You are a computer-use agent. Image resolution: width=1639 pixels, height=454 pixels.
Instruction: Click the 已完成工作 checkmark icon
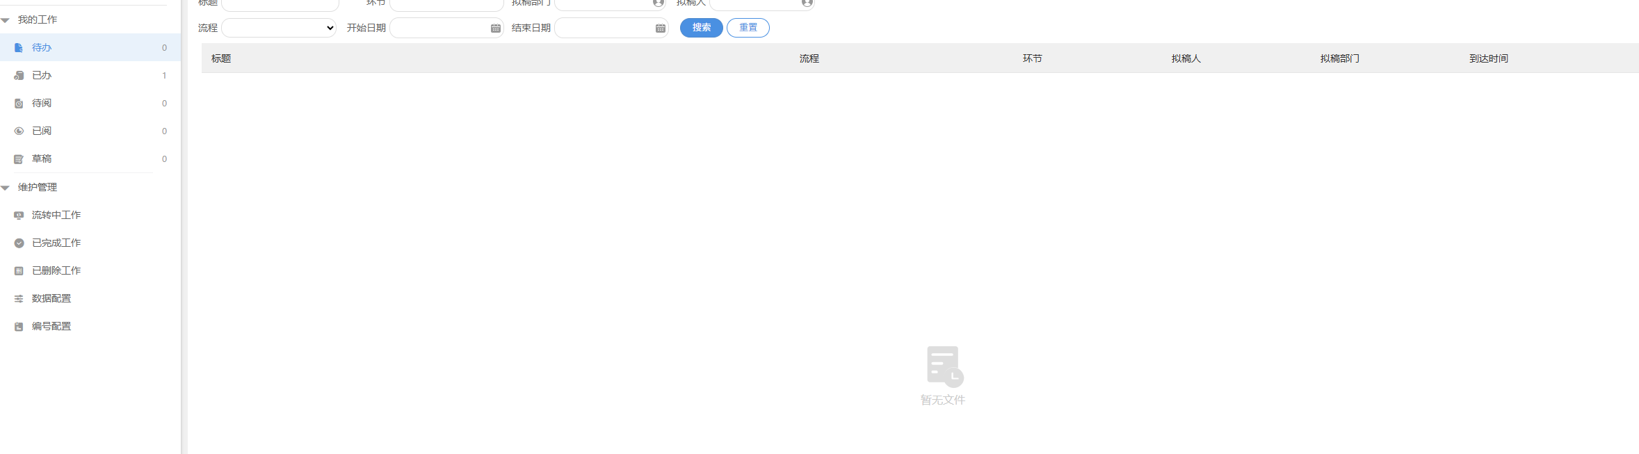point(19,243)
